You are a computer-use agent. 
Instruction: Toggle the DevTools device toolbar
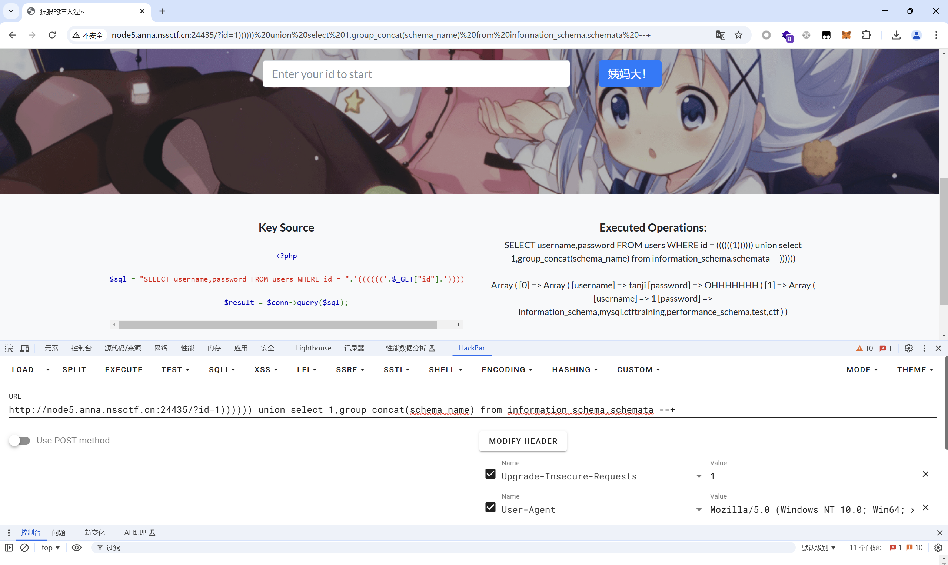[x=25, y=348]
